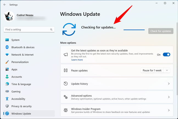Select the Time & language globe icon
Screen dimensions: 178x119
pyautogui.click(x=7, y=84)
